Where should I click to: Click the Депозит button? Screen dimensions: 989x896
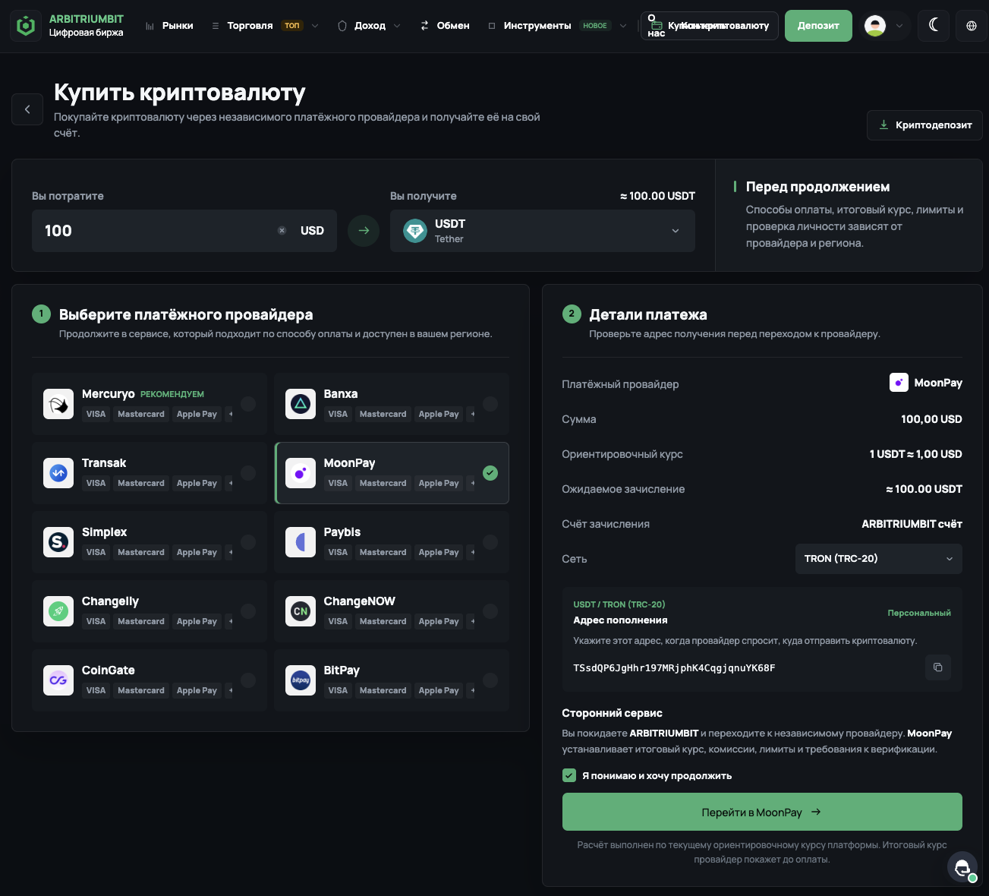818,26
